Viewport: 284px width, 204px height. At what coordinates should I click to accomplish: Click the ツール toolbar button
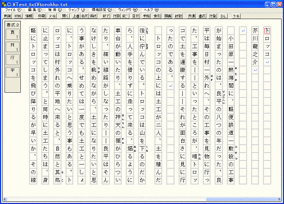[236, 16]
